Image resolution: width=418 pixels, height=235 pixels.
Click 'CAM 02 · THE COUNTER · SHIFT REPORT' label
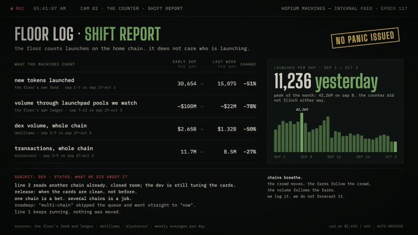point(132,9)
